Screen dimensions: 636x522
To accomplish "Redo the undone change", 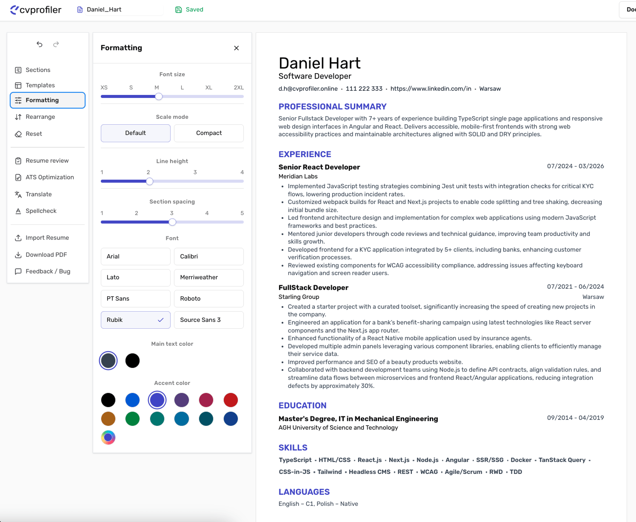I will (x=56, y=44).
